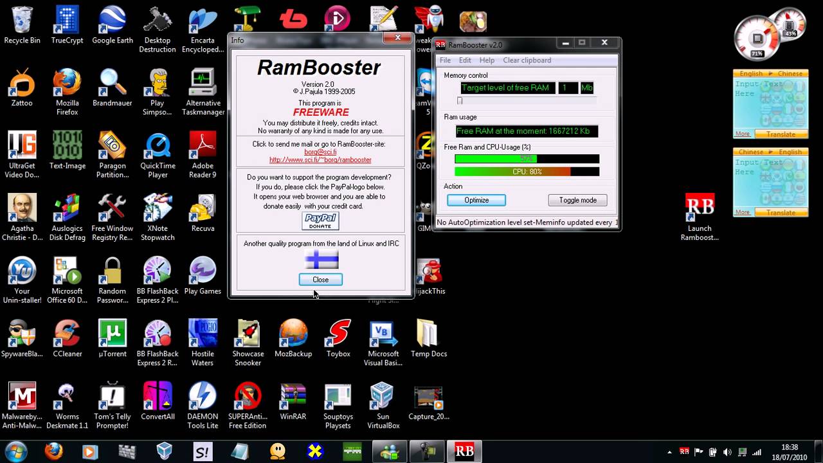Click the Toggle mode button

(577, 200)
